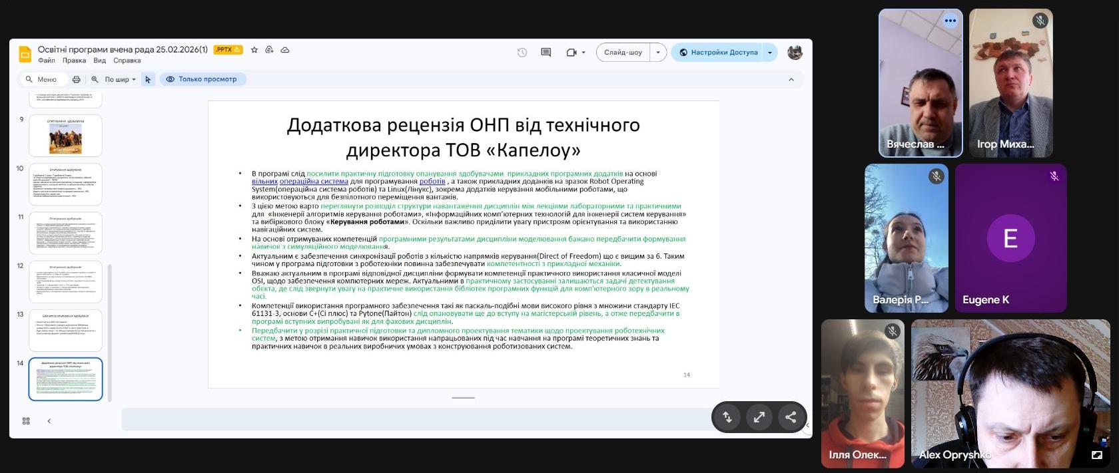Screen dimensions: 1119x473
Task: Click muted mic icon on Ігор tile
Action: coord(1040,21)
